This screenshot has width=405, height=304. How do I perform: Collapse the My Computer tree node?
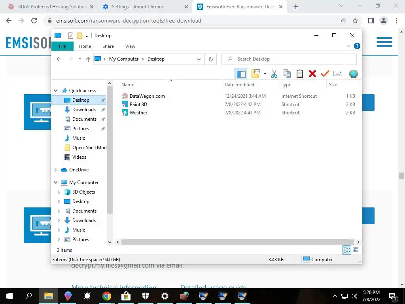click(x=55, y=182)
